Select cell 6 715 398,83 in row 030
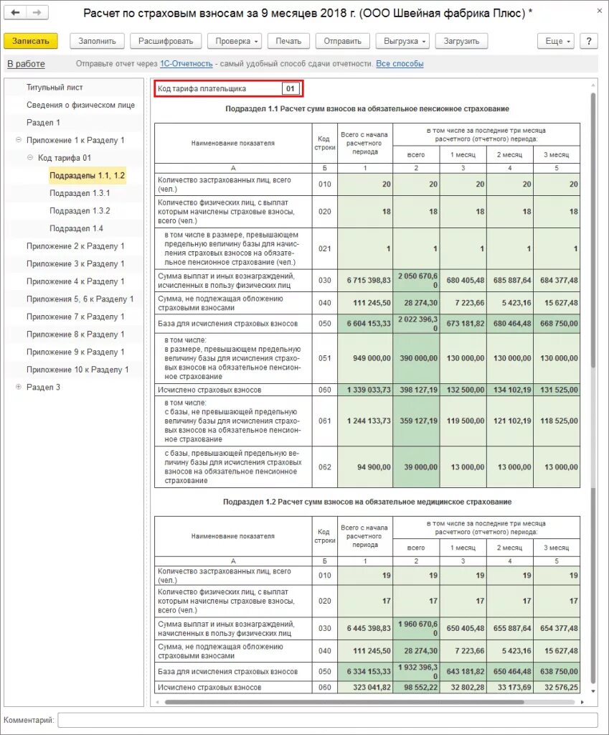Viewport: 609px width, 735px height. [365, 281]
